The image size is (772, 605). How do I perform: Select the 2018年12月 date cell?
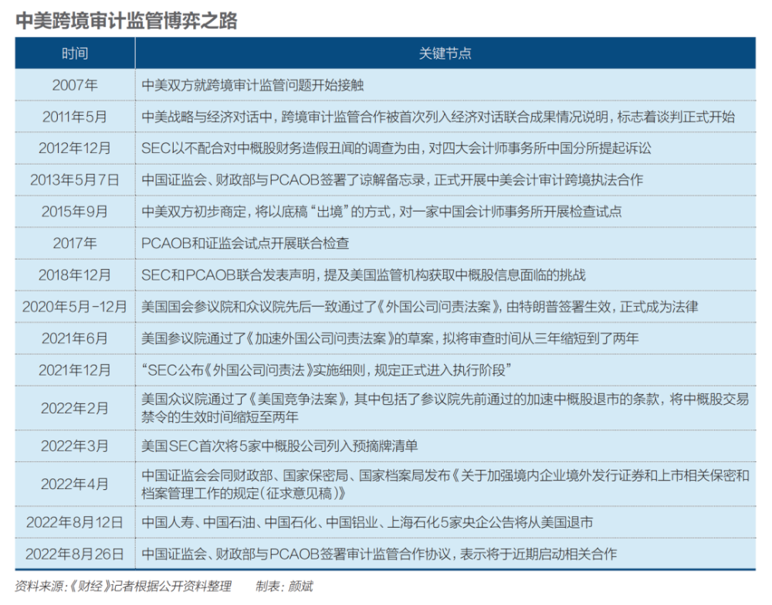click(x=75, y=274)
